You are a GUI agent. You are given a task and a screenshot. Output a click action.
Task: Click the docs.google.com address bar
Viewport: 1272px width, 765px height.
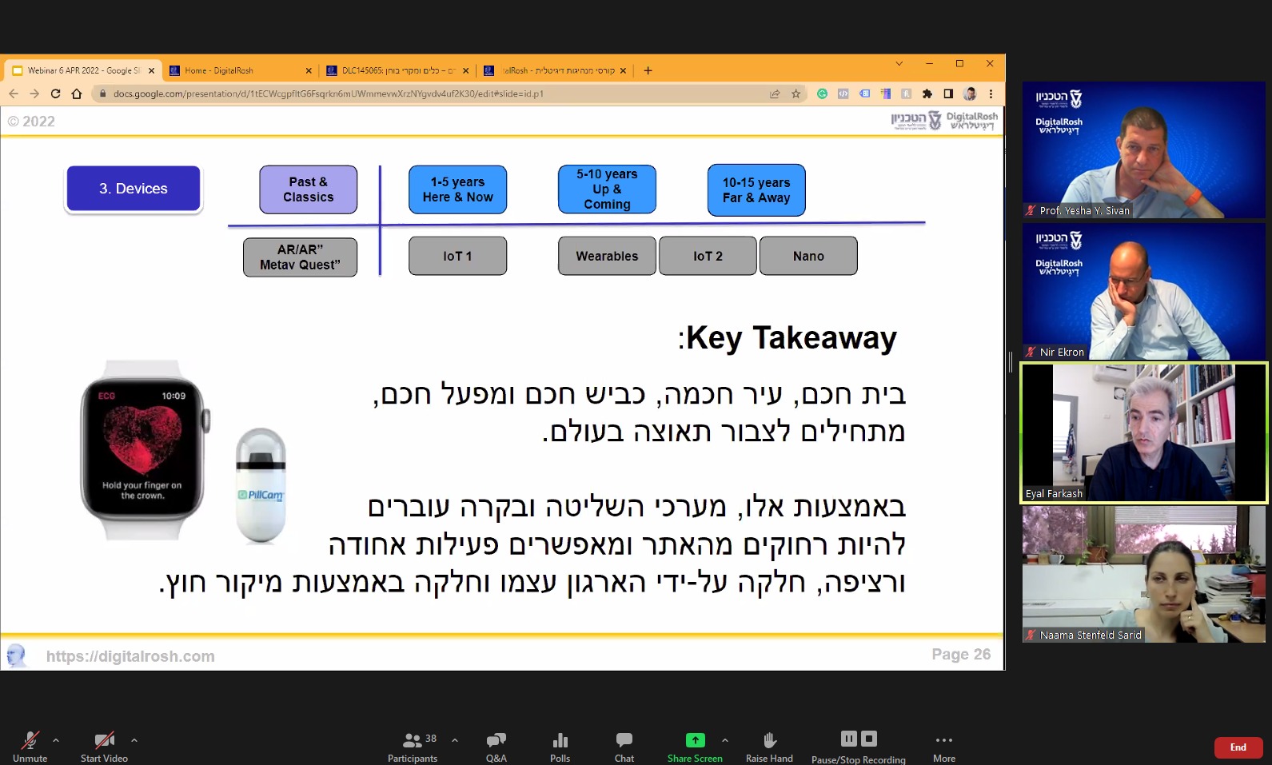click(449, 94)
